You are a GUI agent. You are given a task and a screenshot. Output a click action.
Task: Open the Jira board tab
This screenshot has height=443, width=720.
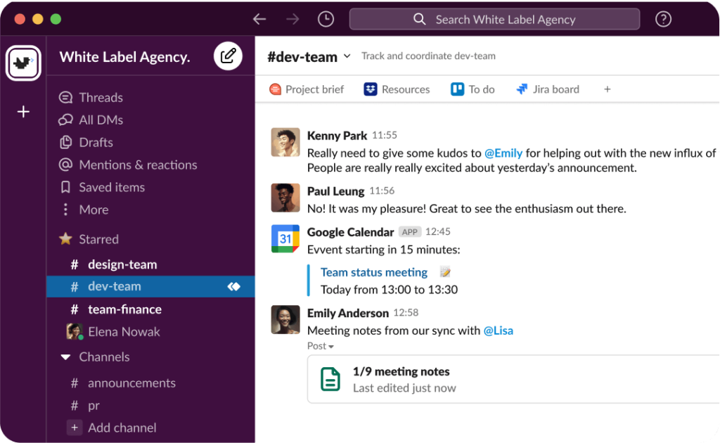(x=548, y=89)
